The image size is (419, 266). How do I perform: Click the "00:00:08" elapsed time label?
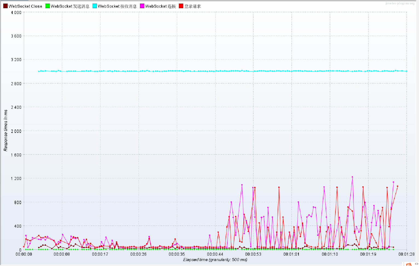coord(62,254)
